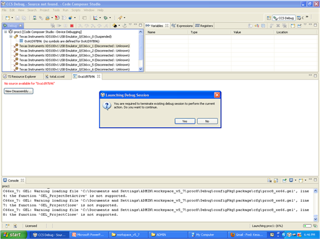Open the Project menu

44,10
